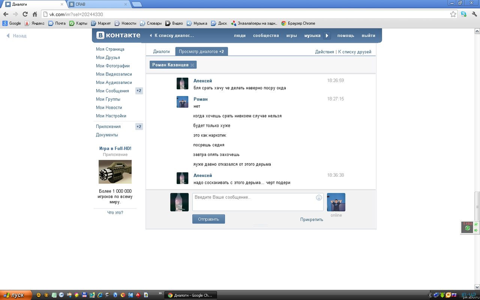
Task: Open Мои Фотографии in sidebar
Action: (112, 66)
